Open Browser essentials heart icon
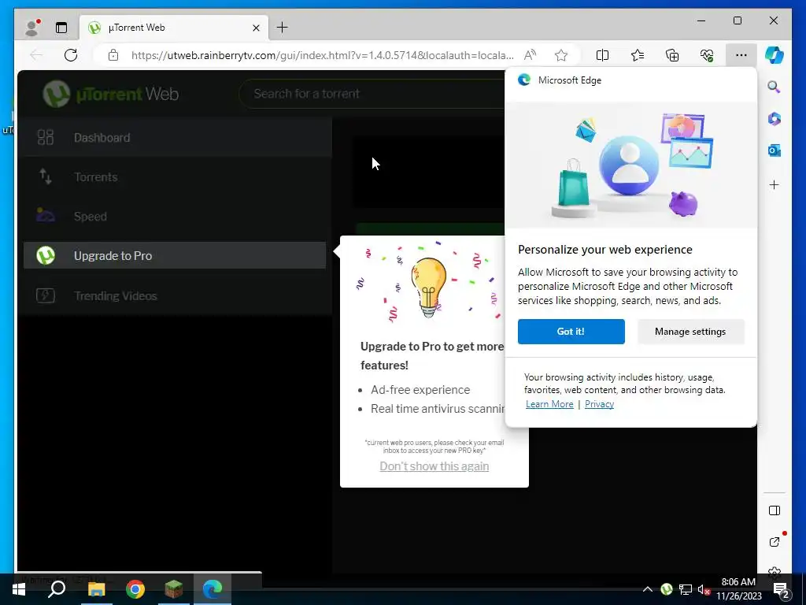806x605 pixels. coord(707,55)
